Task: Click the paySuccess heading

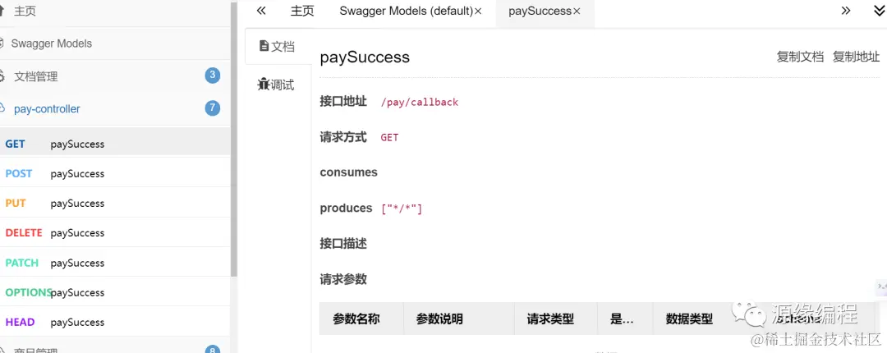Action: [x=365, y=57]
